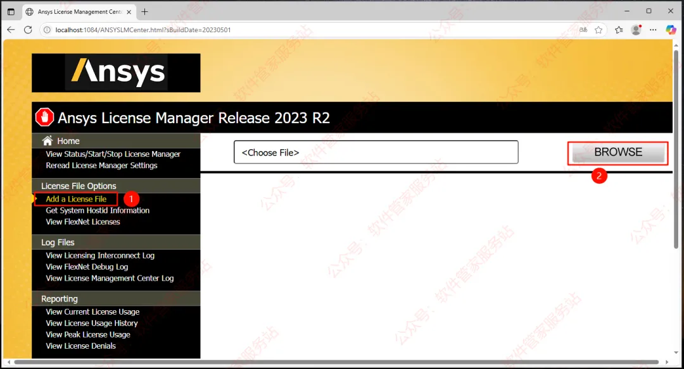Open the favorites list icon

click(619, 30)
